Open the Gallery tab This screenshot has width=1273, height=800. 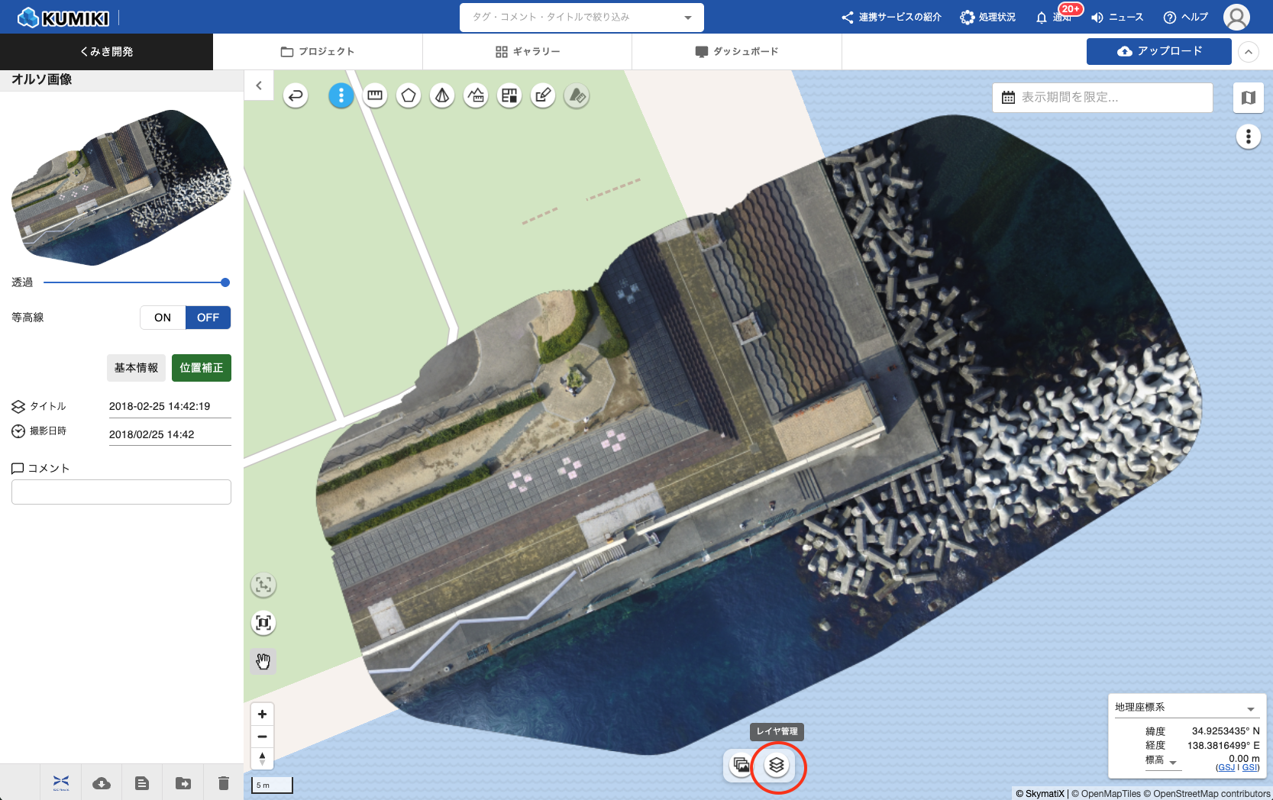coord(527,51)
